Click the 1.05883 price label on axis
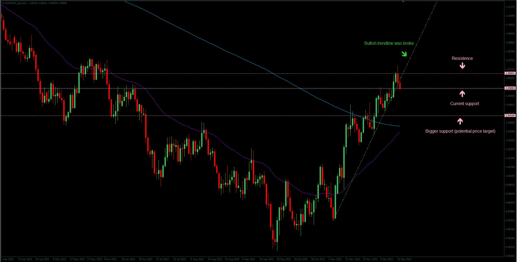Screen dimensions: 517x262 (510, 88)
